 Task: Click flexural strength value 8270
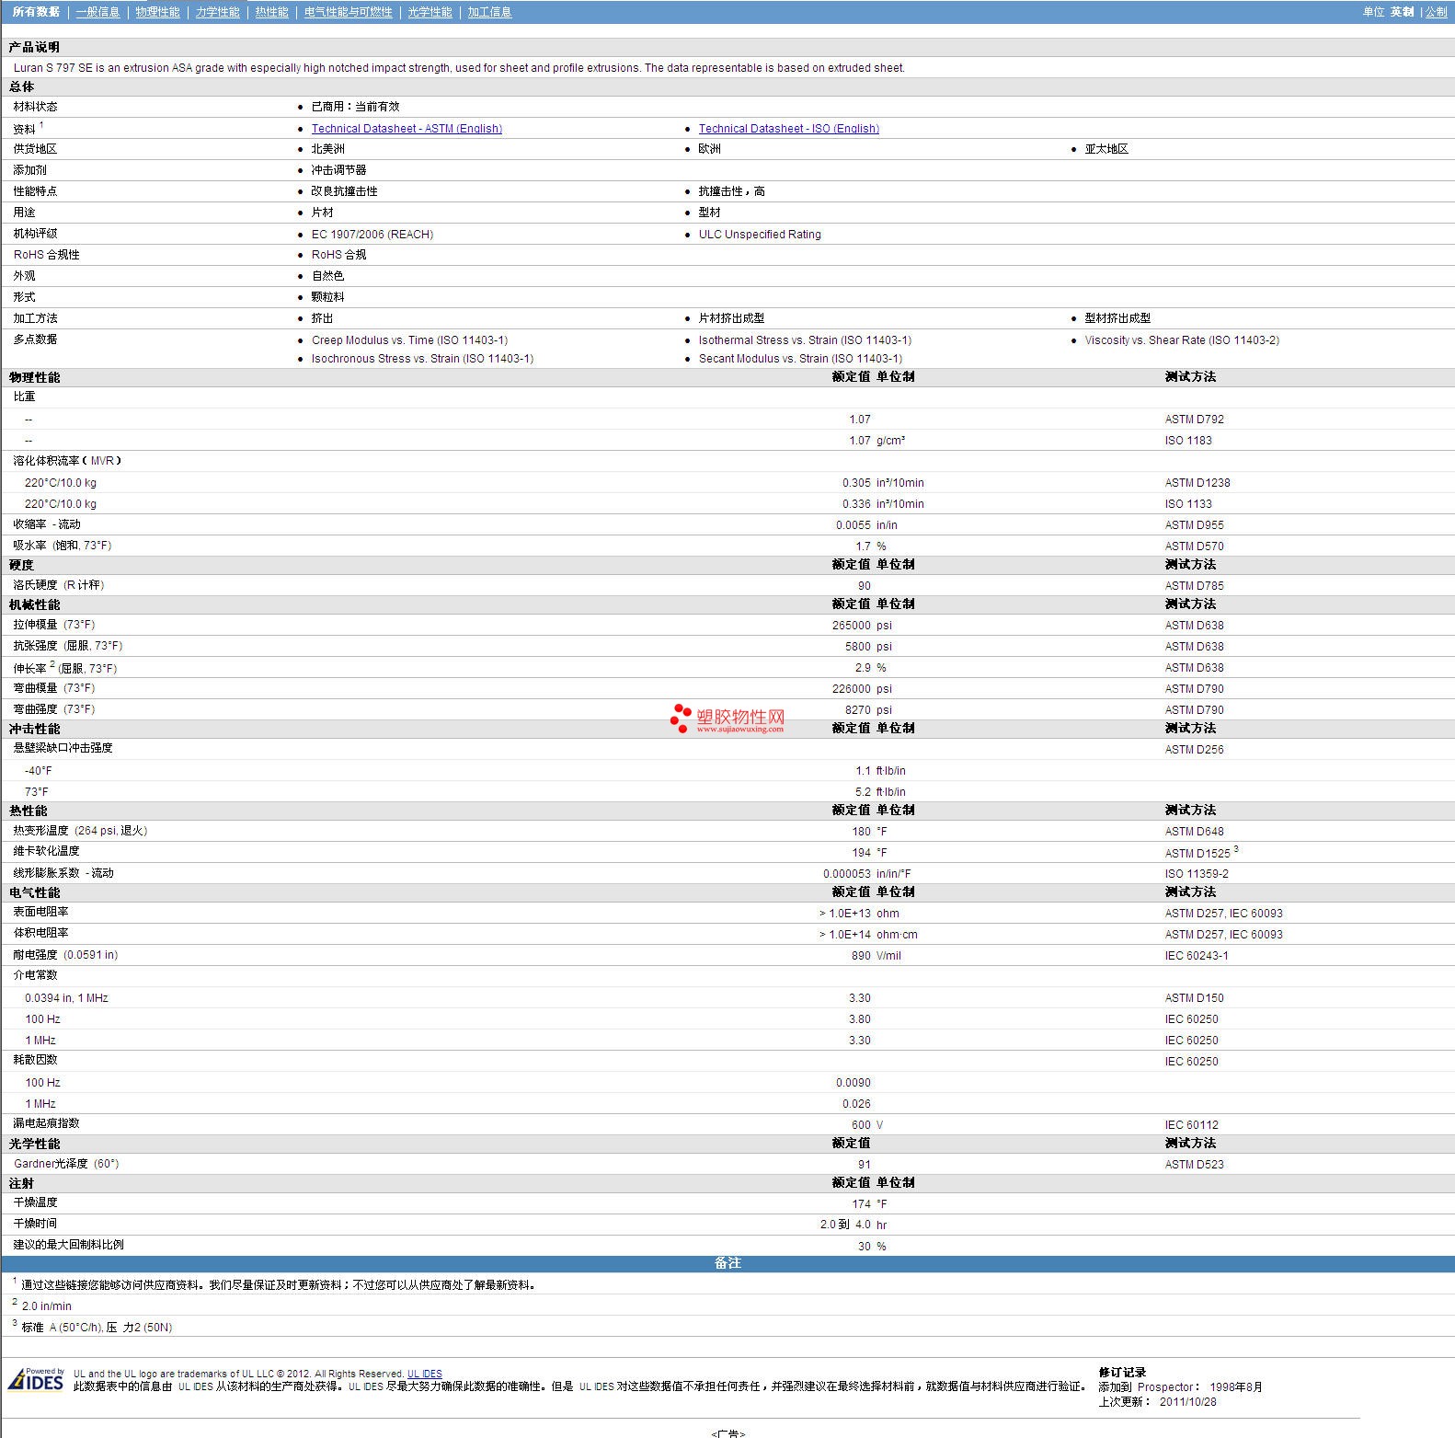pos(858,710)
